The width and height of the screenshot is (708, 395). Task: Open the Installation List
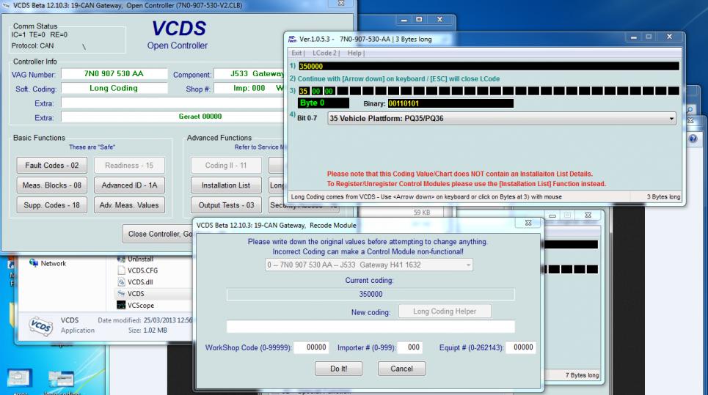click(226, 185)
